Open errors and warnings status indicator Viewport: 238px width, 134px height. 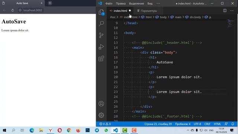click(105, 124)
